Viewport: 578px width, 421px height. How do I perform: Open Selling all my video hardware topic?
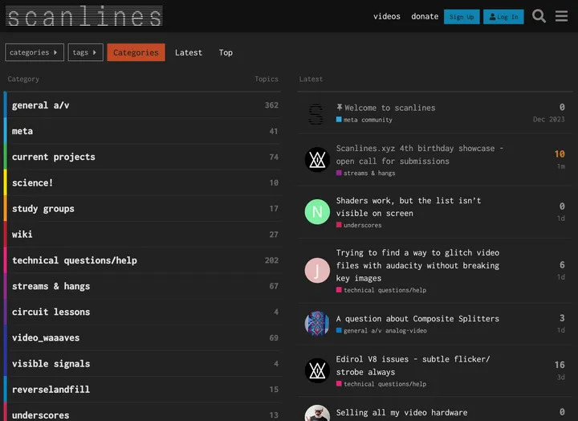402,412
